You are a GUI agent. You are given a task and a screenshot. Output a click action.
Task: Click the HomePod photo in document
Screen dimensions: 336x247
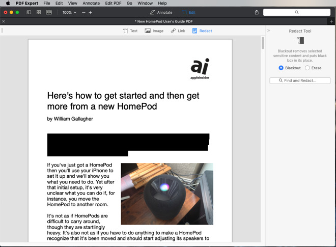click(167, 194)
